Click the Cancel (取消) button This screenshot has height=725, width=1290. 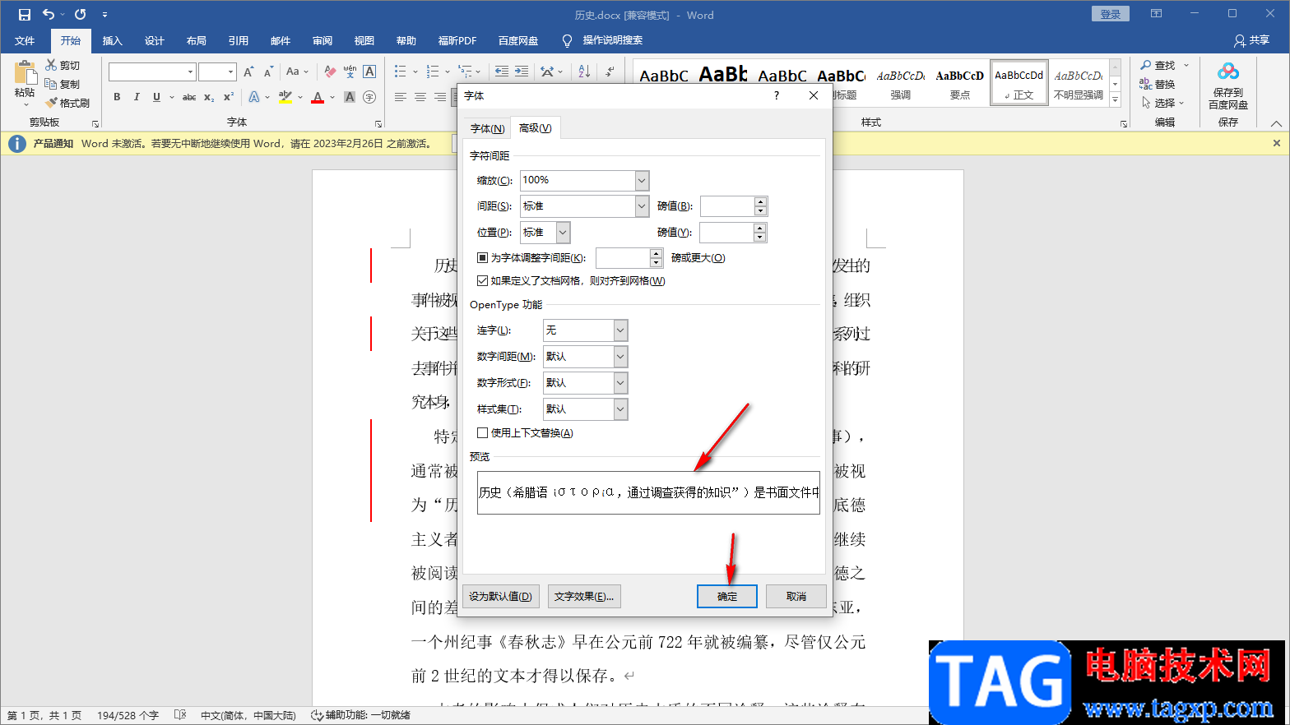pos(796,597)
